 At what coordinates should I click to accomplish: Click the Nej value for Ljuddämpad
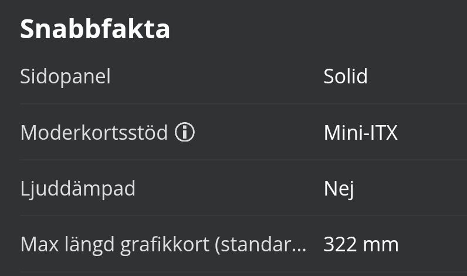[x=339, y=189]
